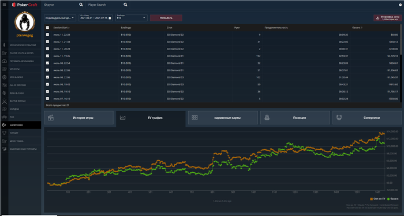Click the Player Search magnifier icon

pos(125,5)
